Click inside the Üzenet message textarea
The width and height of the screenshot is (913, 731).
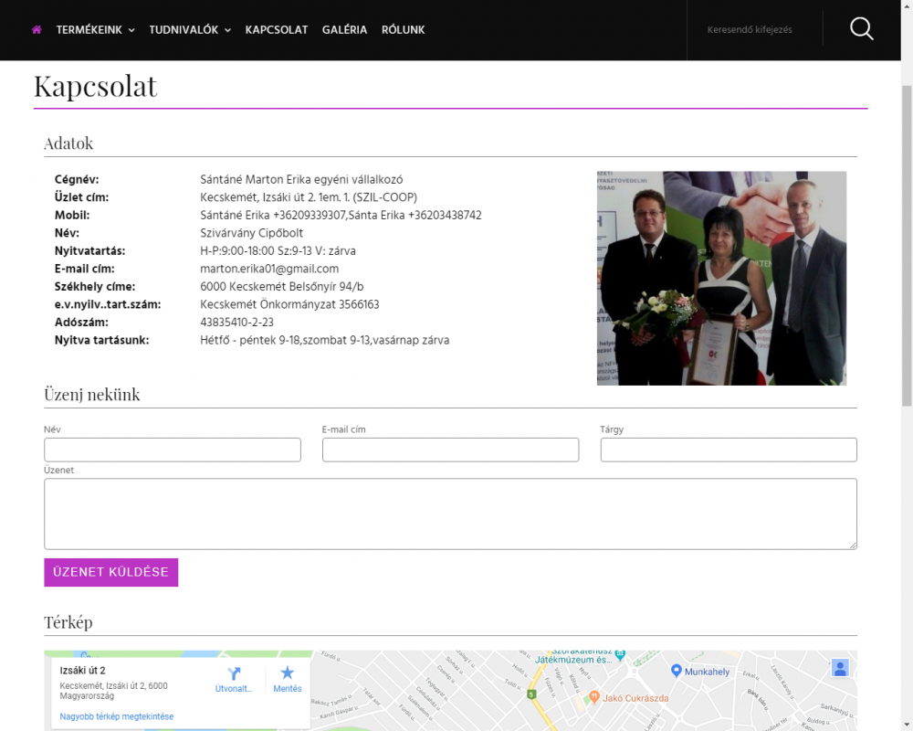[450, 514]
